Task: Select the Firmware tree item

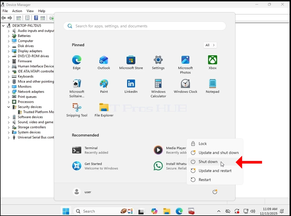Action: pos(22,61)
